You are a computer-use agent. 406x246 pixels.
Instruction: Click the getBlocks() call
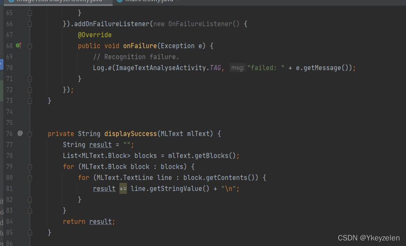(x=215, y=156)
